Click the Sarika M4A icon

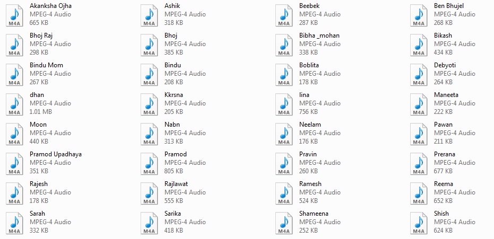149,223
